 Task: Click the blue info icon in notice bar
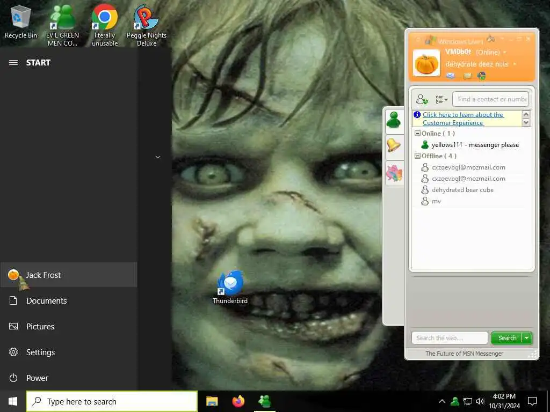417,115
